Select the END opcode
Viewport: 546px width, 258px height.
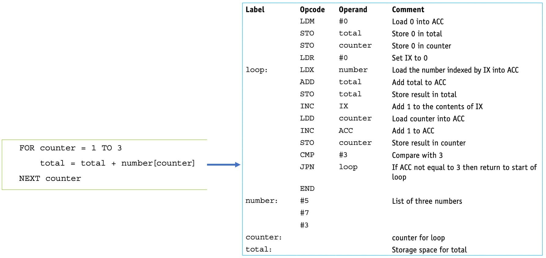[307, 189]
